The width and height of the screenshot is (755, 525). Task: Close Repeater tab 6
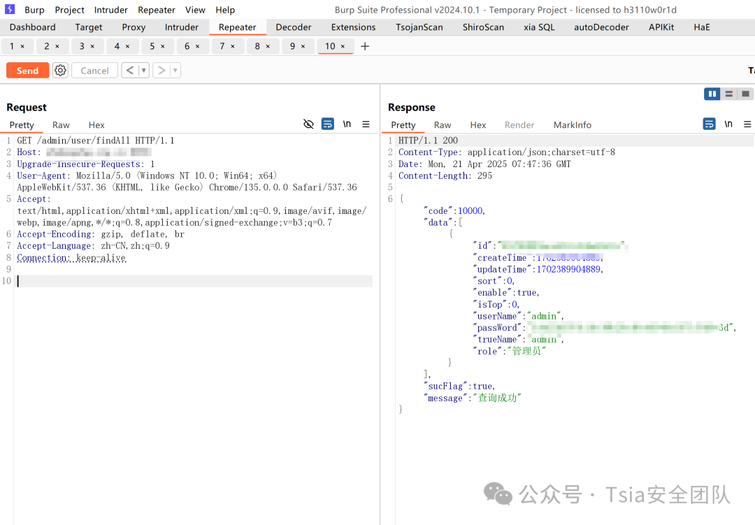[197, 46]
